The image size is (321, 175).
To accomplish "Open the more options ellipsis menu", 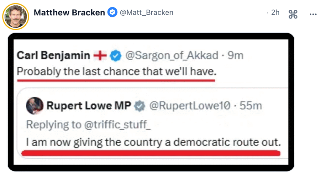I will [313, 14].
